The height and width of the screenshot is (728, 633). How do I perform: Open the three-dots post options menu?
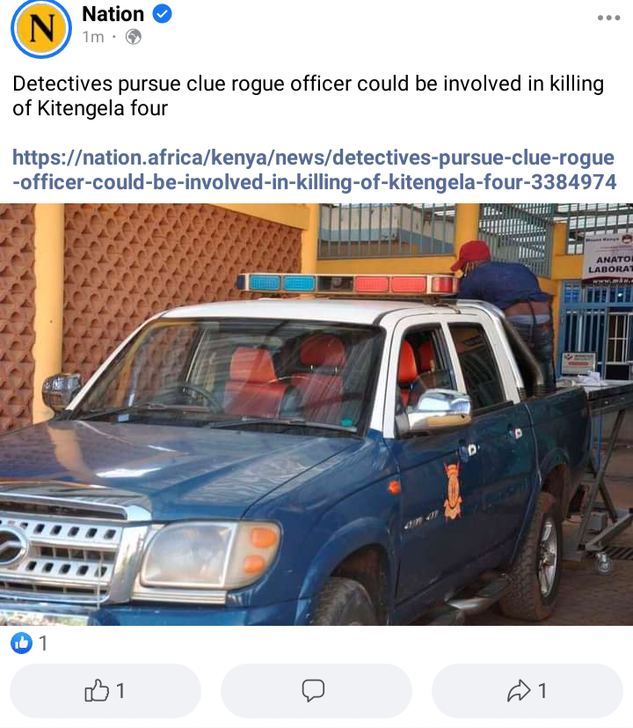(x=608, y=18)
